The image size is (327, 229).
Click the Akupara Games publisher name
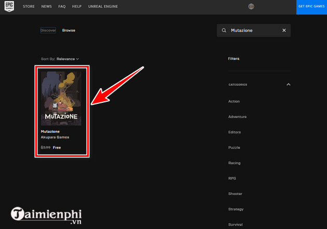tap(55, 137)
